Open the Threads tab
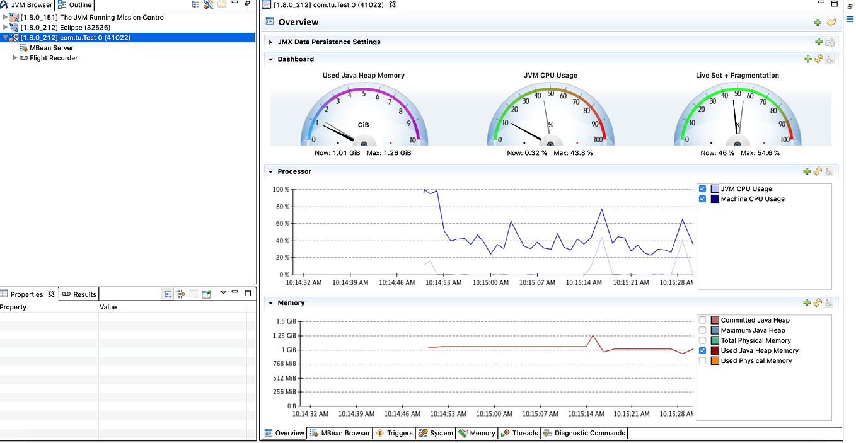 [519, 433]
